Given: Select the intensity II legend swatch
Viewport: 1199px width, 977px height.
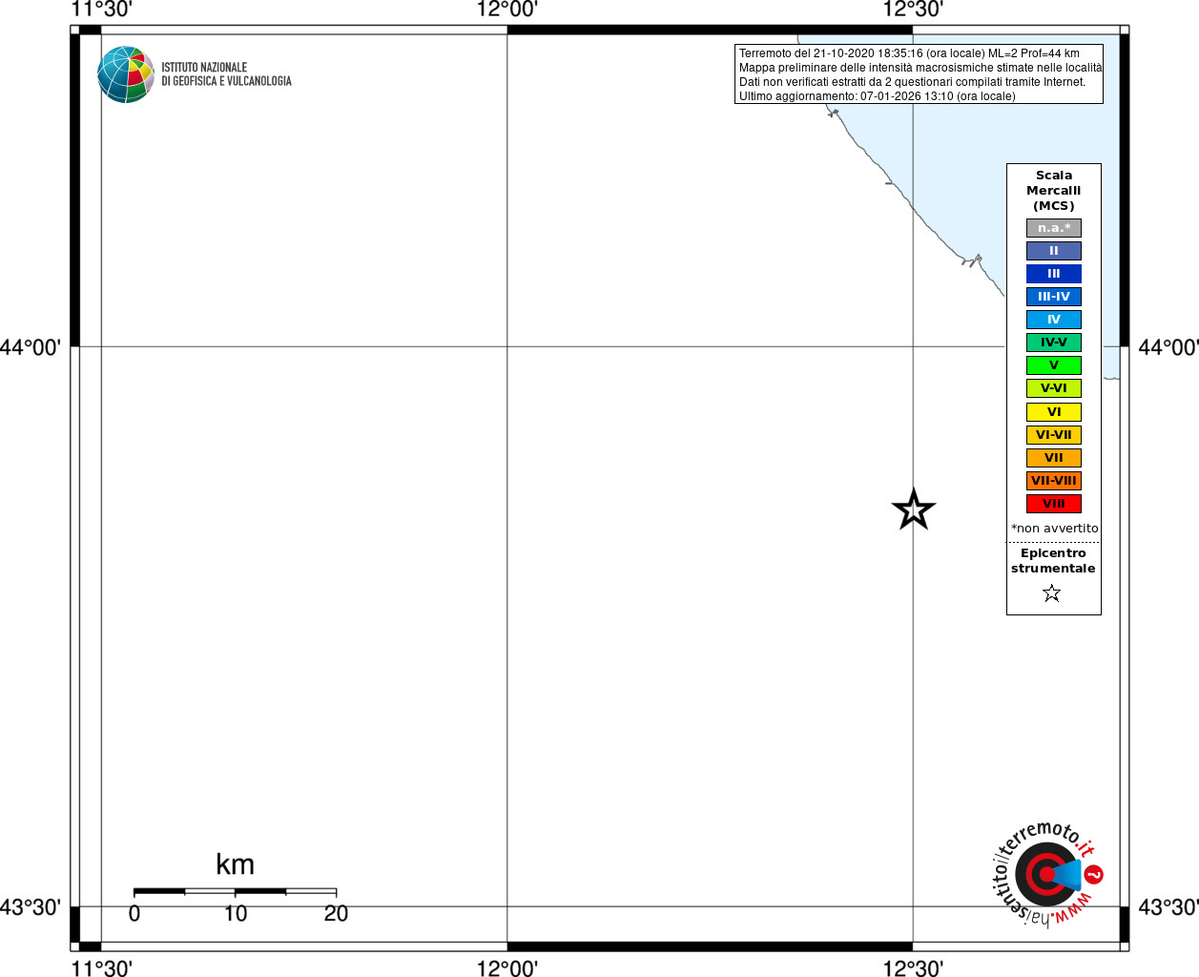Looking at the screenshot, I should tap(1054, 251).
